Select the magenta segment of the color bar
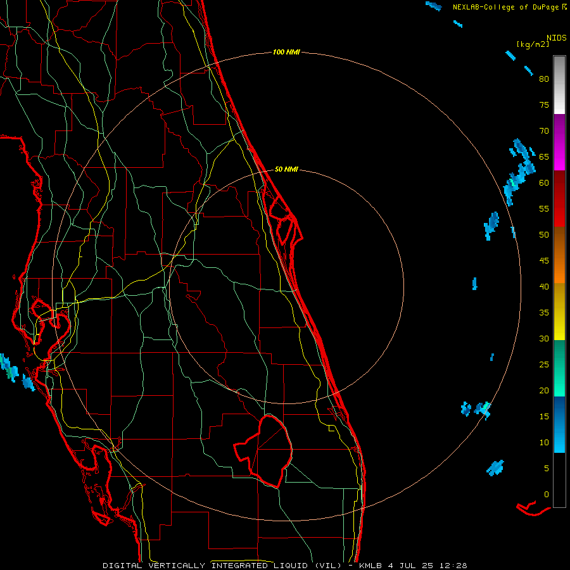This screenshot has width=570, height=570. pos(559,142)
